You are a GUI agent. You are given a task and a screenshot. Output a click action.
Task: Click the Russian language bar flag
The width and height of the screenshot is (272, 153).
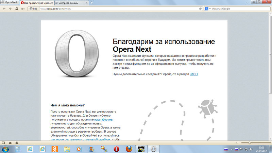[x=226, y=149]
